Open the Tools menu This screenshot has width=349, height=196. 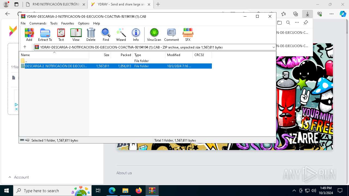click(54, 23)
